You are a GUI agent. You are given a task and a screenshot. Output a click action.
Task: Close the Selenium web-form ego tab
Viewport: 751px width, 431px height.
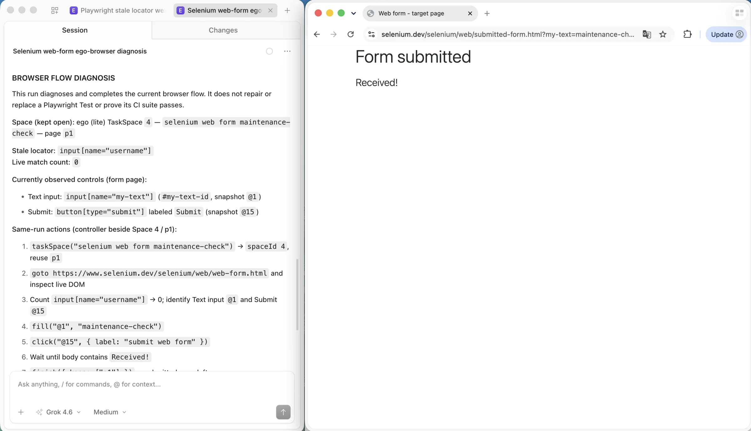coord(270,10)
